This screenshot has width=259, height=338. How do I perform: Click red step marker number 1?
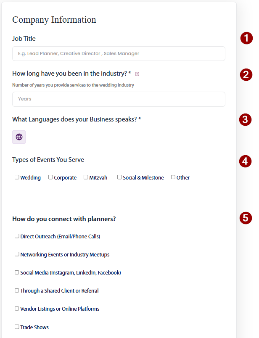pyautogui.click(x=246, y=38)
